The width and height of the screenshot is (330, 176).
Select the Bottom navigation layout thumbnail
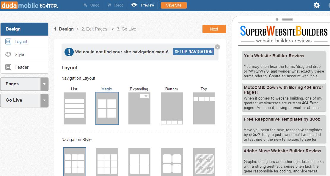click(x=172, y=108)
